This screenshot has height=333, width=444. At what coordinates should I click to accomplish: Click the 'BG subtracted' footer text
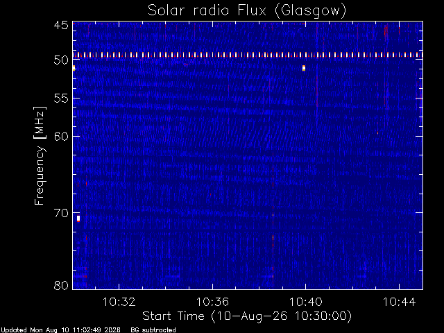click(153, 330)
